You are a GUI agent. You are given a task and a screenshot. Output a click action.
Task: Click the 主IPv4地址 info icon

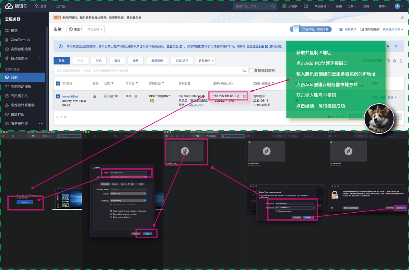[231, 83]
